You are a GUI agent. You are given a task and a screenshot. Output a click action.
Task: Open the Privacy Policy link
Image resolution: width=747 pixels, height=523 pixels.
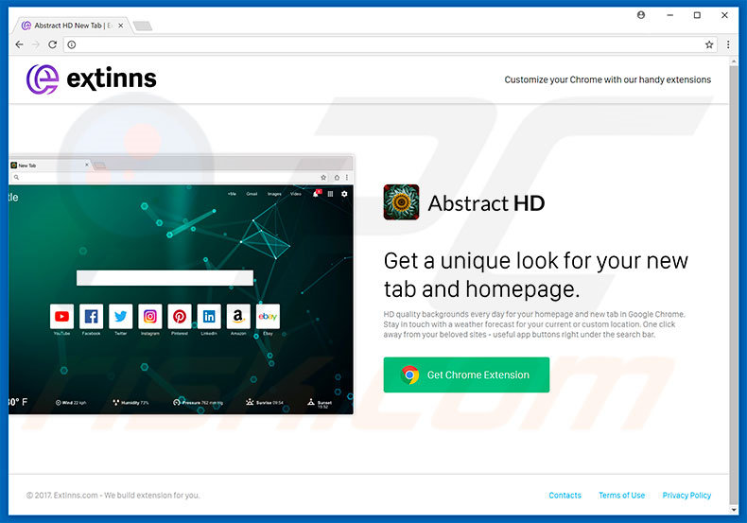click(686, 496)
